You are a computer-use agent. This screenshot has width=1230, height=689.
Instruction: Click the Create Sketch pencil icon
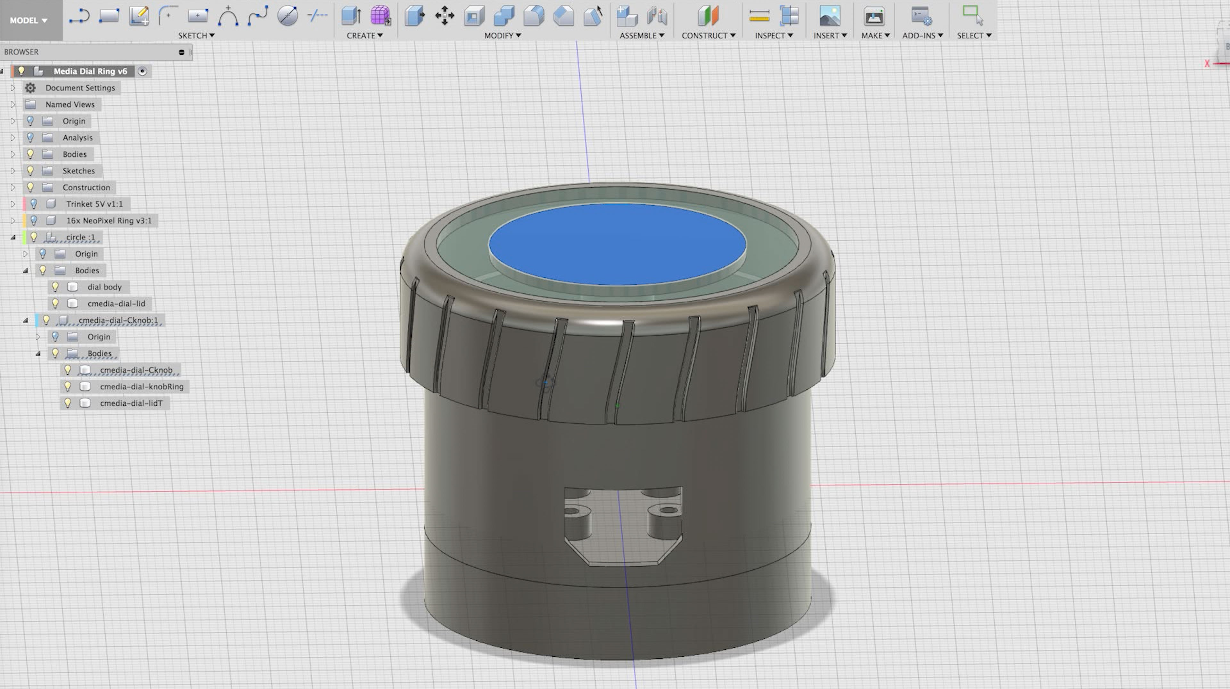point(139,16)
